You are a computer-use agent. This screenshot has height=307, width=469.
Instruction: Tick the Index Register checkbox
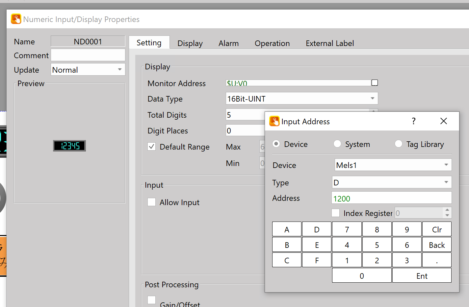(x=336, y=213)
